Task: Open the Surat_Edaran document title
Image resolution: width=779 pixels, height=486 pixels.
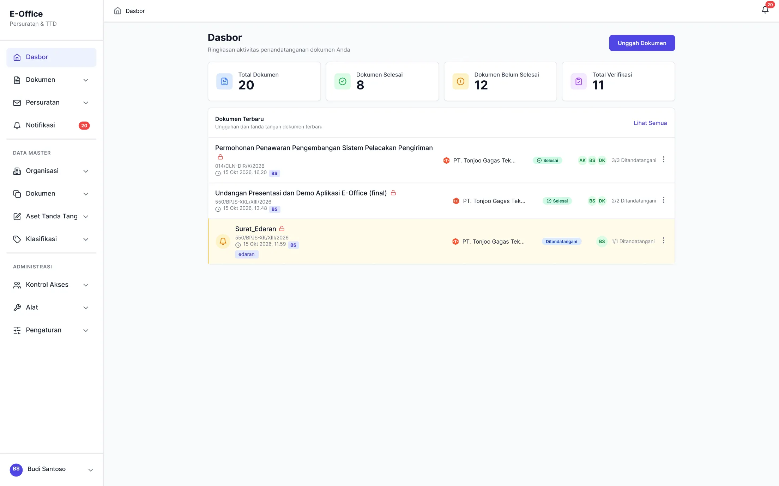Action: click(x=255, y=229)
